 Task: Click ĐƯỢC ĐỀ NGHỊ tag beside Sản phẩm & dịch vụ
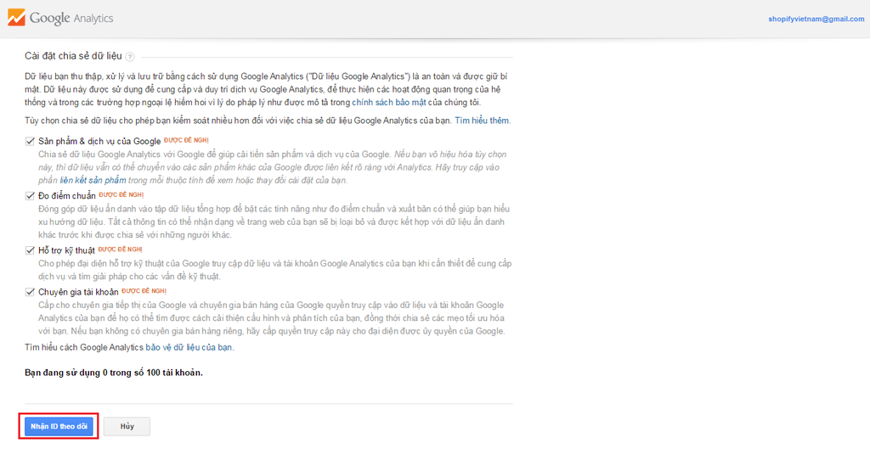point(186,140)
